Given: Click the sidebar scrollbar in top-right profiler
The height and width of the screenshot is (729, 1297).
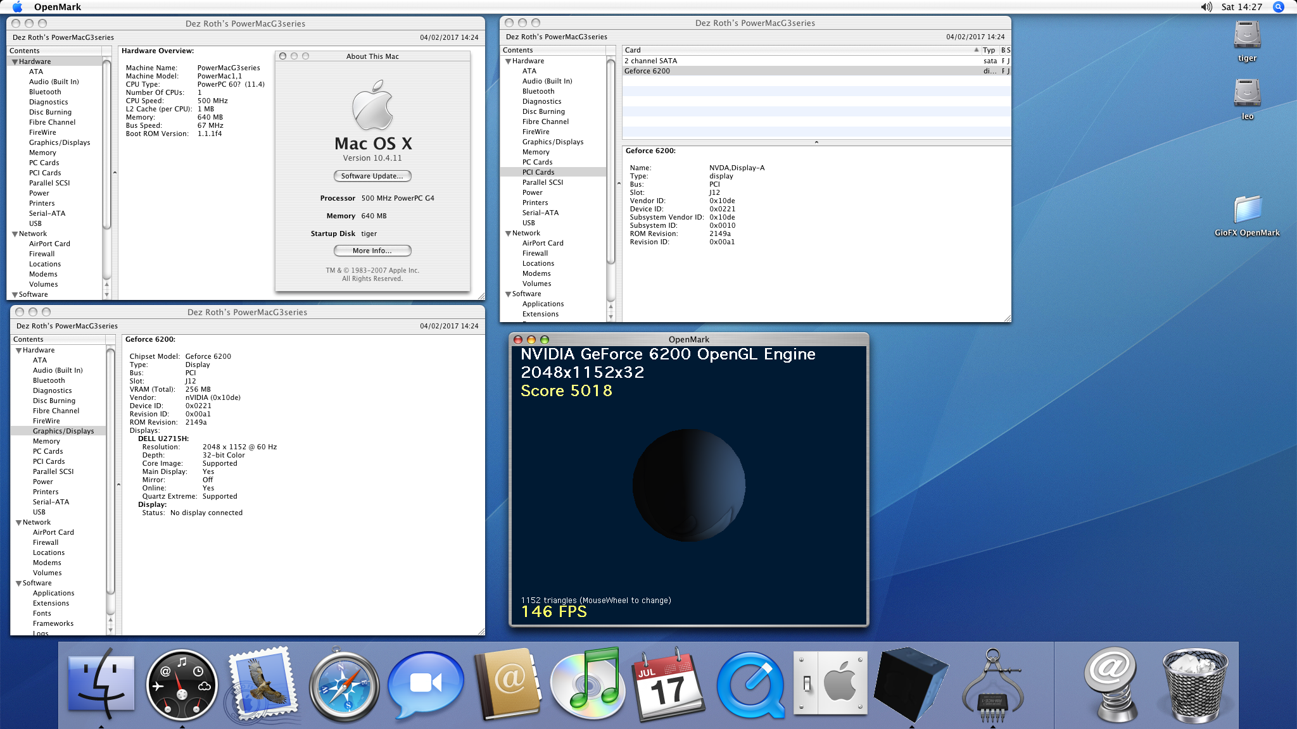Looking at the screenshot, I should pyautogui.click(x=611, y=161).
